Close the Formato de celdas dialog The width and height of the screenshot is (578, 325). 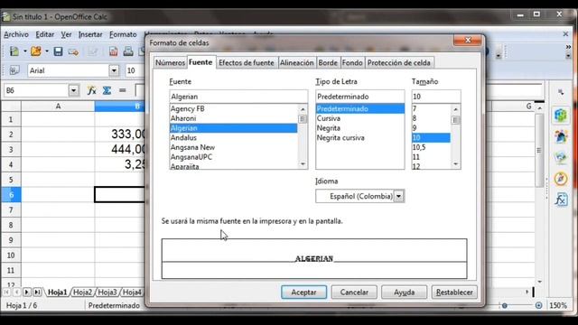(x=468, y=40)
